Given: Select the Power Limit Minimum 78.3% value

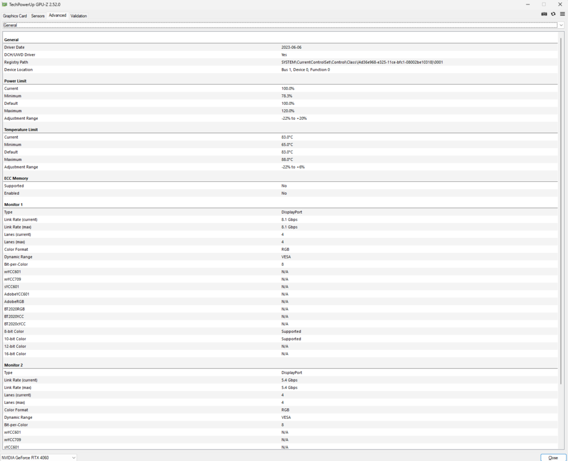Looking at the screenshot, I should pyautogui.click(x=287, y=96).
